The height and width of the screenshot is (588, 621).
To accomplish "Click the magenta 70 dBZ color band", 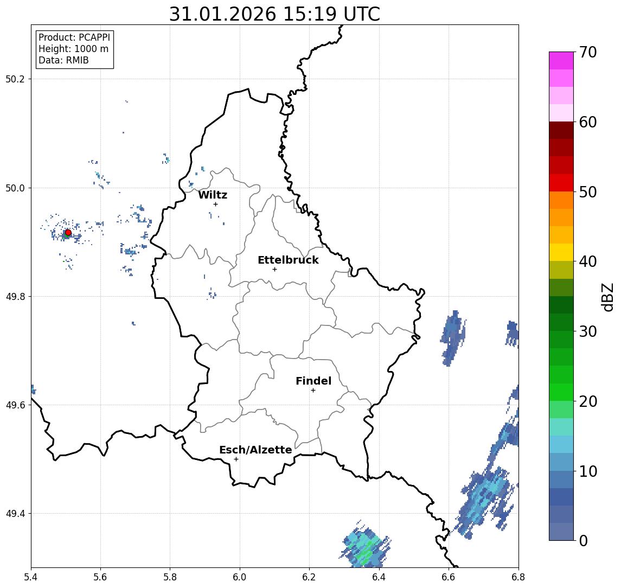I will [561, 61].
